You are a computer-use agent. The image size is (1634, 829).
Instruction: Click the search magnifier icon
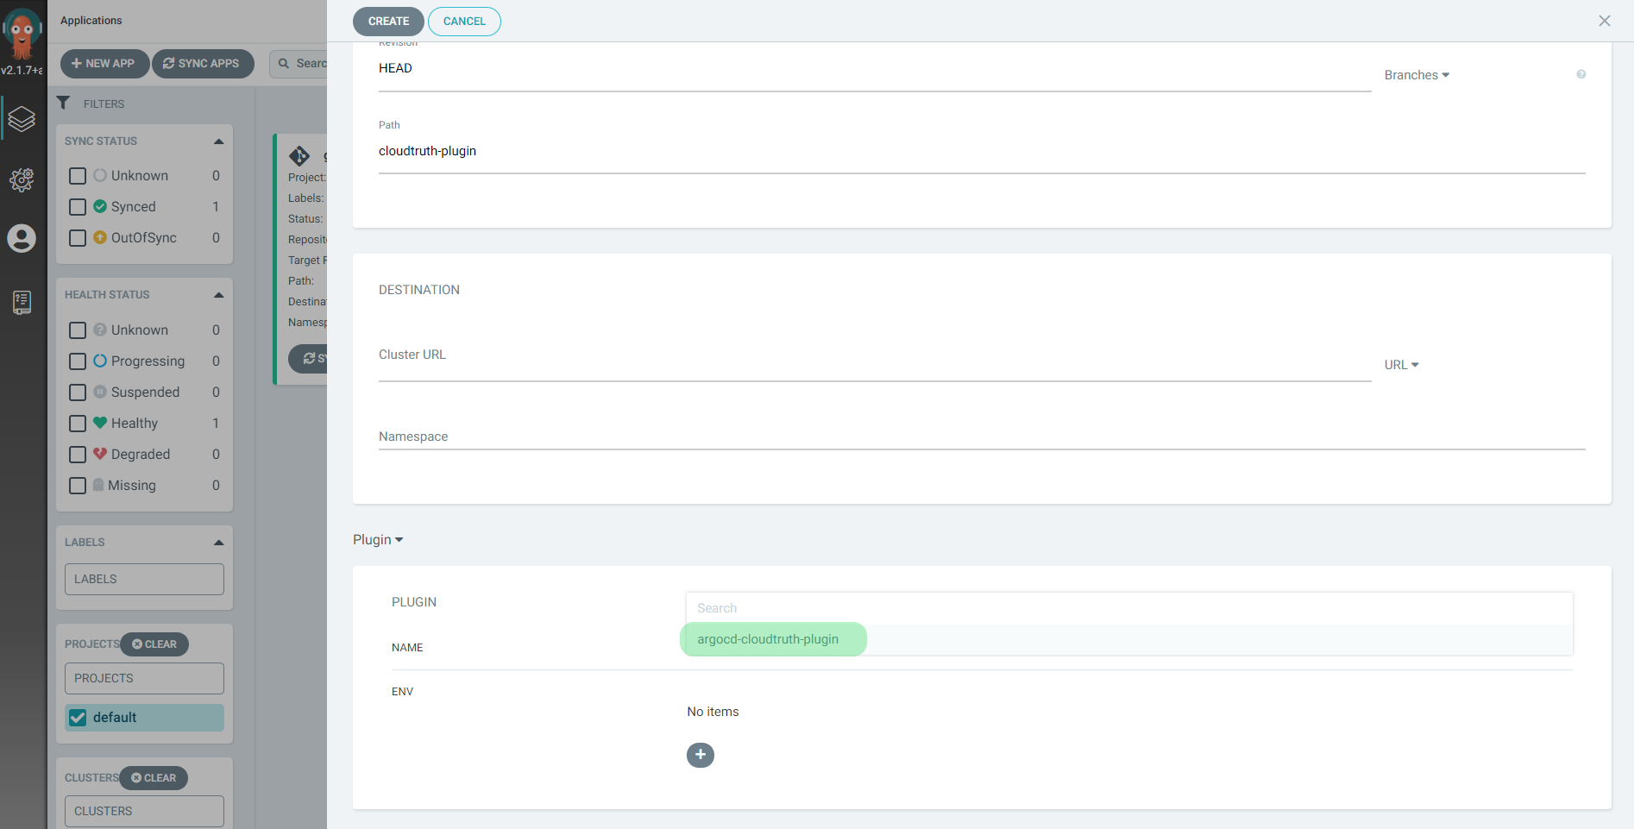[x=284, y=63]
